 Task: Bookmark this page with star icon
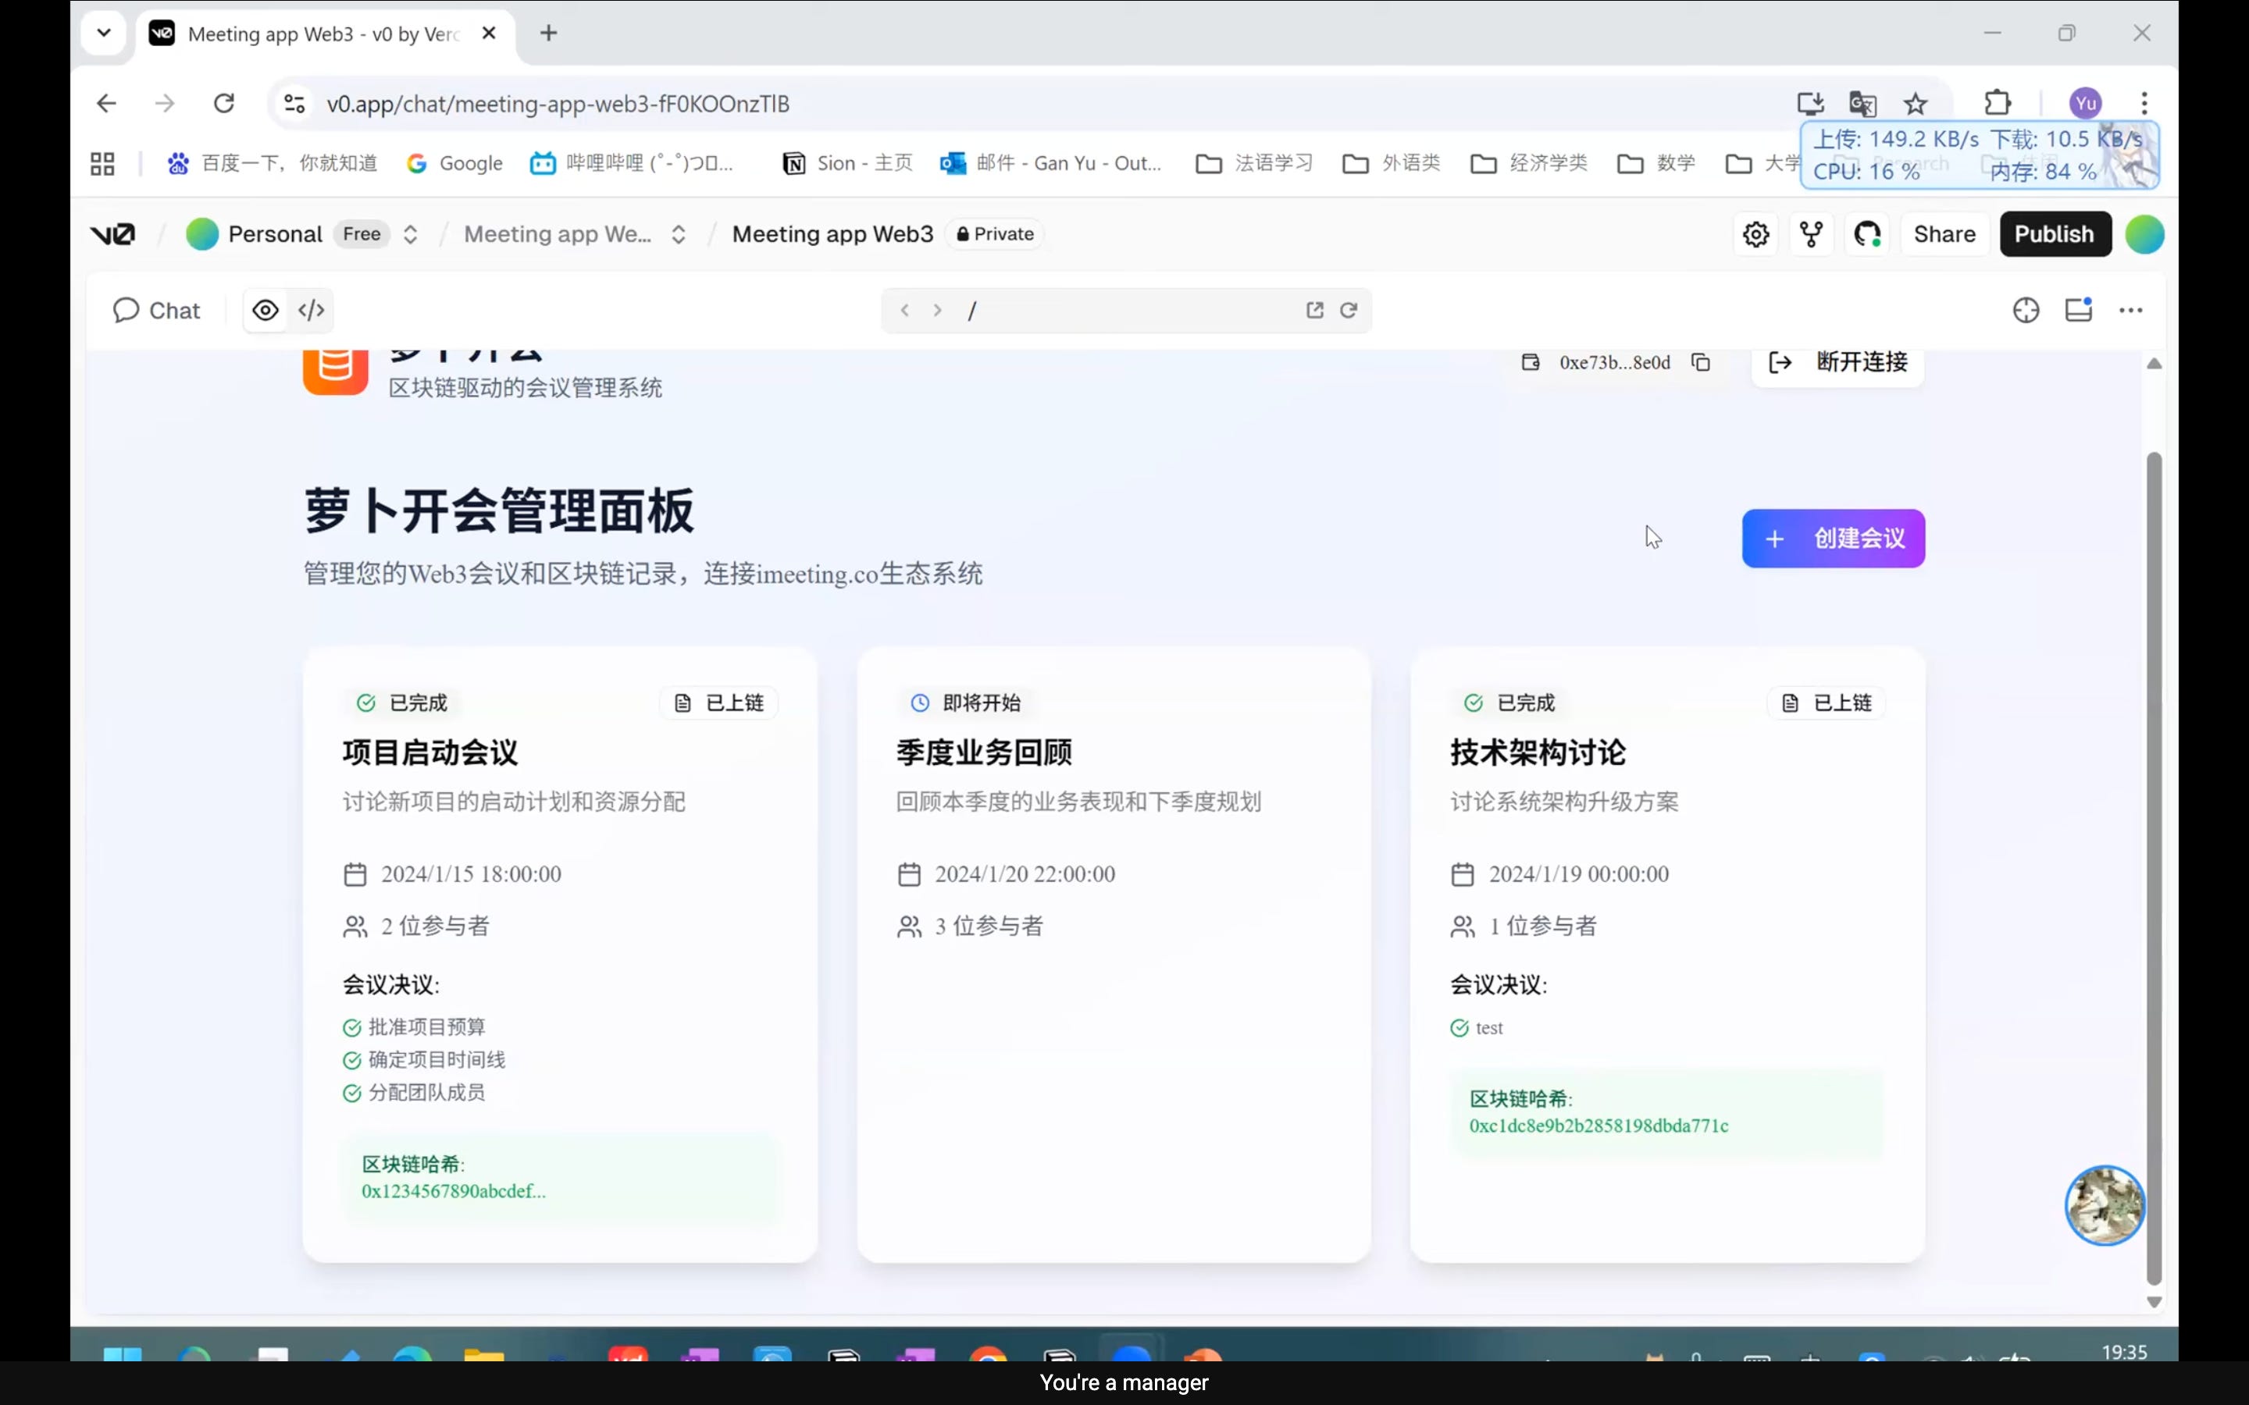[x=1916, y=103]
